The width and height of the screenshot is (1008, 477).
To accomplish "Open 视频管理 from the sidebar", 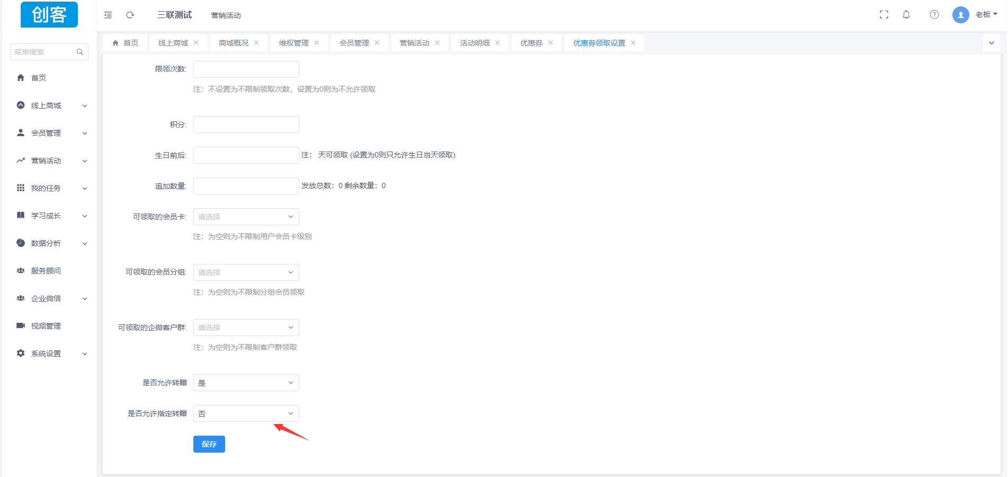I will coord(46,326).
